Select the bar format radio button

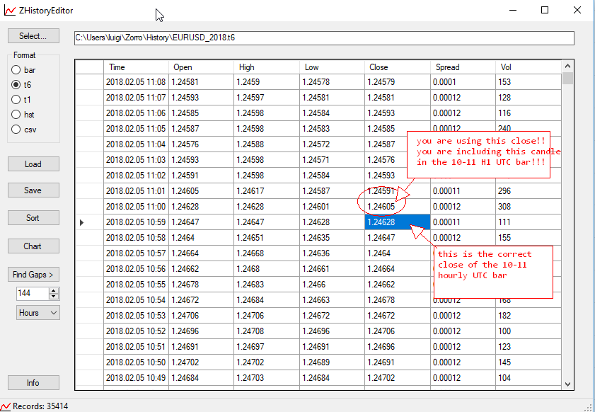tap(16, 70)
